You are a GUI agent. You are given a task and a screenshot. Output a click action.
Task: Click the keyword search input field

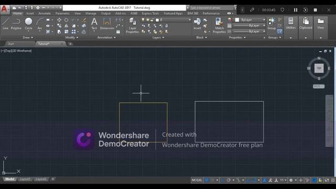(211, 8)
